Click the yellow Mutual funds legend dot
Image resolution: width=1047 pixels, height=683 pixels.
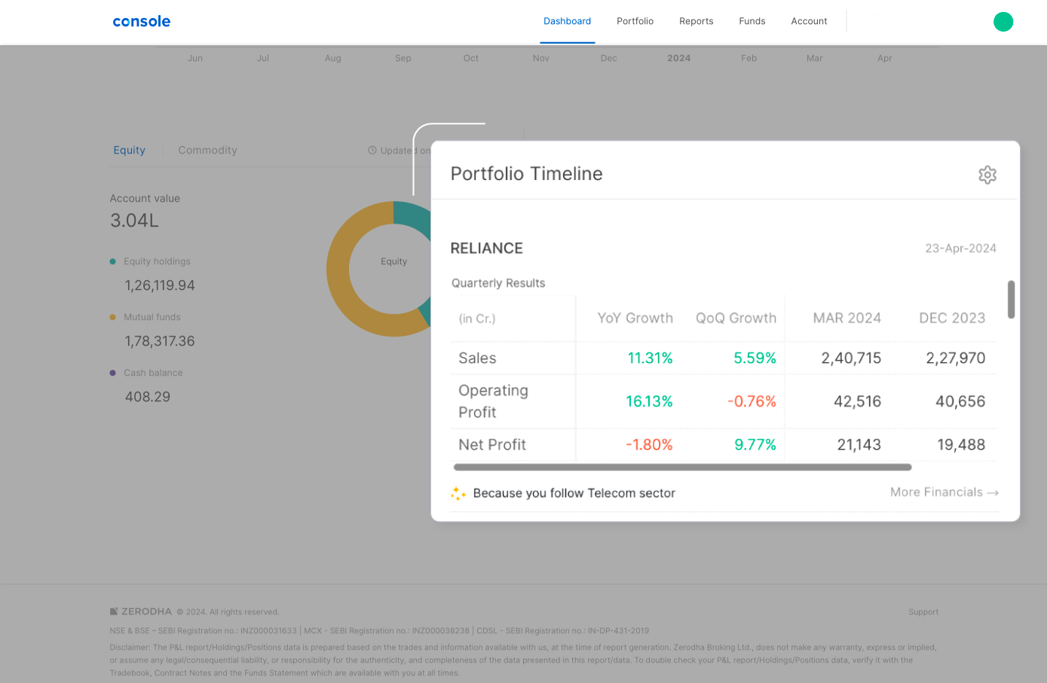tap(113, 317)
